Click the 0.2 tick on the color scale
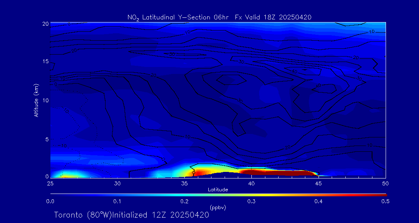Viewport: 419px width, 223px height. pyautogui.click(x=184, y=201)
